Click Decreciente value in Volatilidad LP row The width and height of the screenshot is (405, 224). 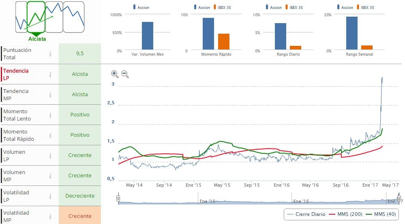[80, 196]
